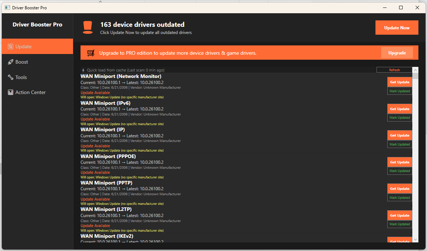Select the "WAN Miniport (IPv6)" driver name

pyautogui.click(x=105, y=103)
